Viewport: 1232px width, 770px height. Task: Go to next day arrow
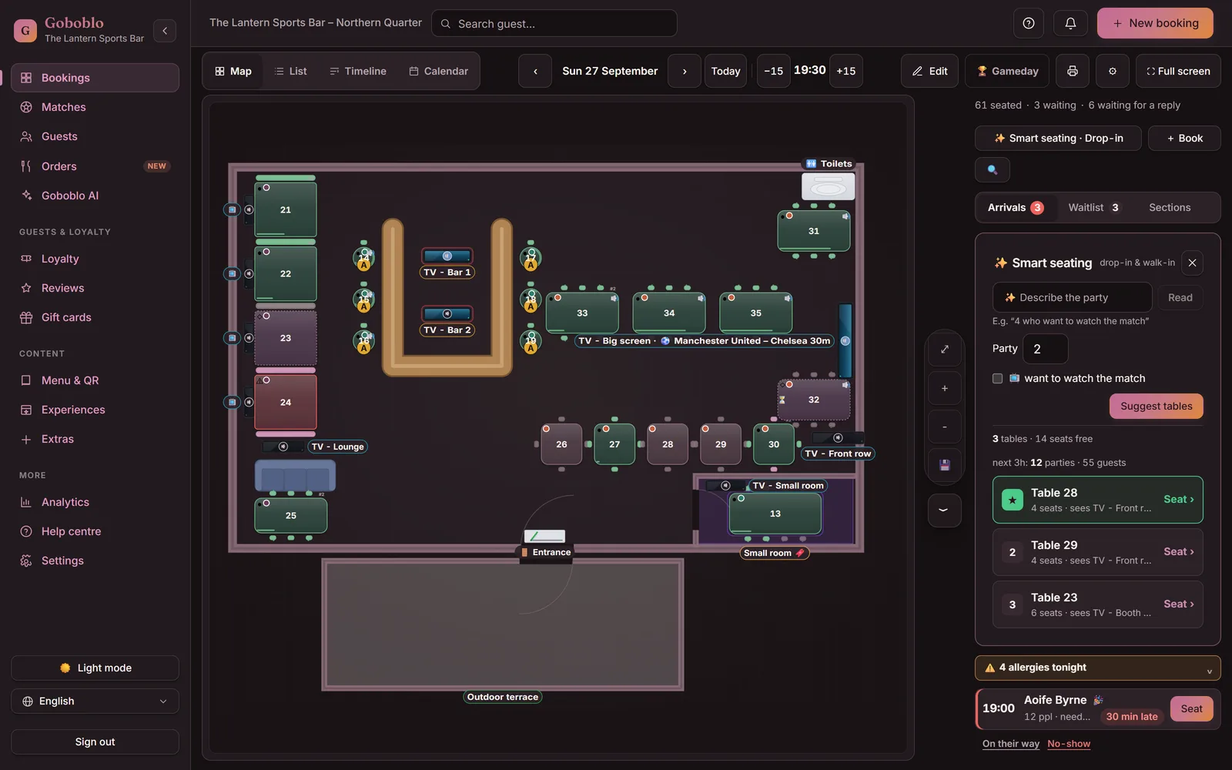(x=685, y=71)
